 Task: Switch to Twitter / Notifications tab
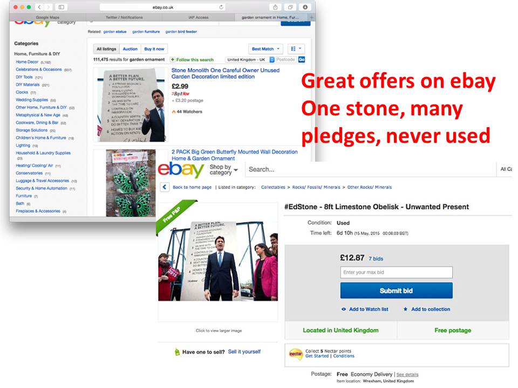[x=124, y=17]
